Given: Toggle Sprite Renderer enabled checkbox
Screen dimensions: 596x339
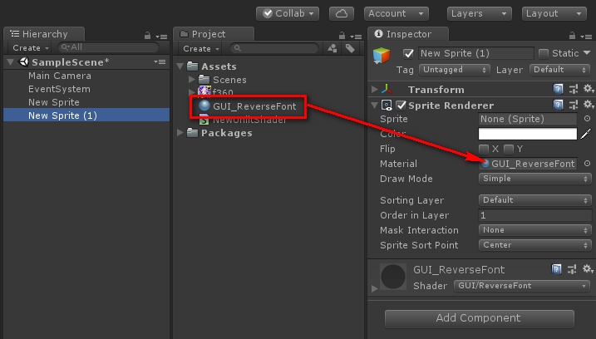Looking at the screenshot, I should (401, 105).
